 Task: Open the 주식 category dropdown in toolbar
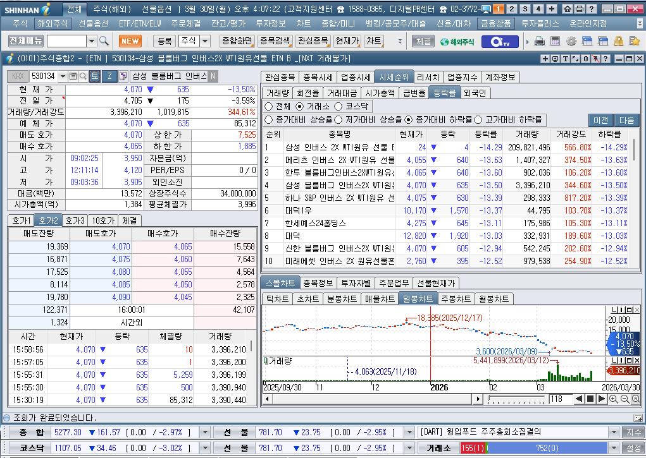[x=205, y=40]
